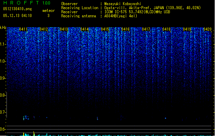Click the 1.1 kHz axis label
Image resolution: width=215 pixels, height=136 pixels.
pyautogui.click(x=3, y=44)
